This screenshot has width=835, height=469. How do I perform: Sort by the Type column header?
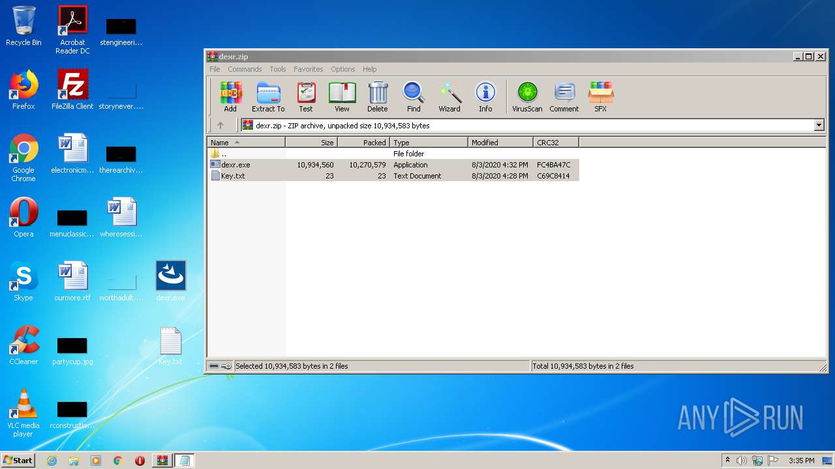429,143
